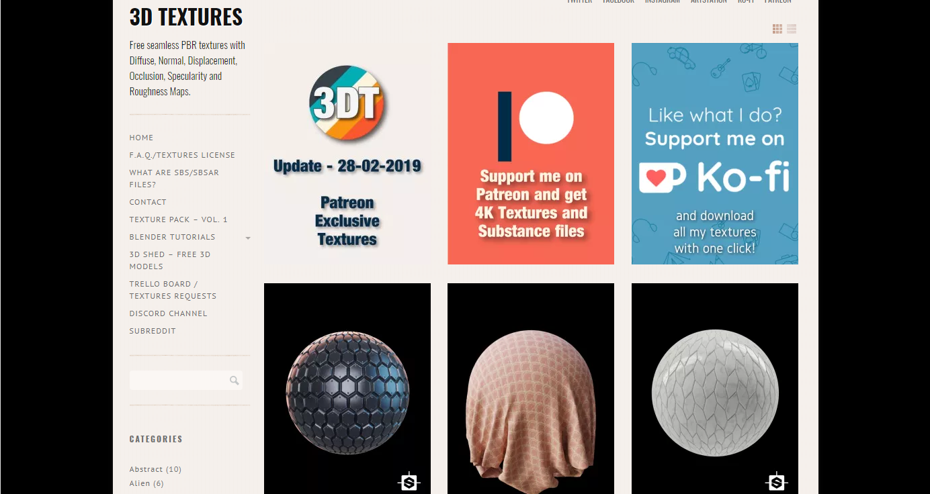This screenshot has width=930, height=494.
Task: Open the 3DT update logo post
Action: tap(347, 154)
